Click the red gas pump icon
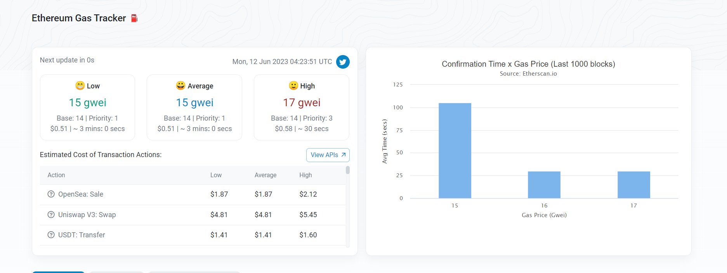Image resolution: width=727 pixels, height=273 pixels. 134,18
